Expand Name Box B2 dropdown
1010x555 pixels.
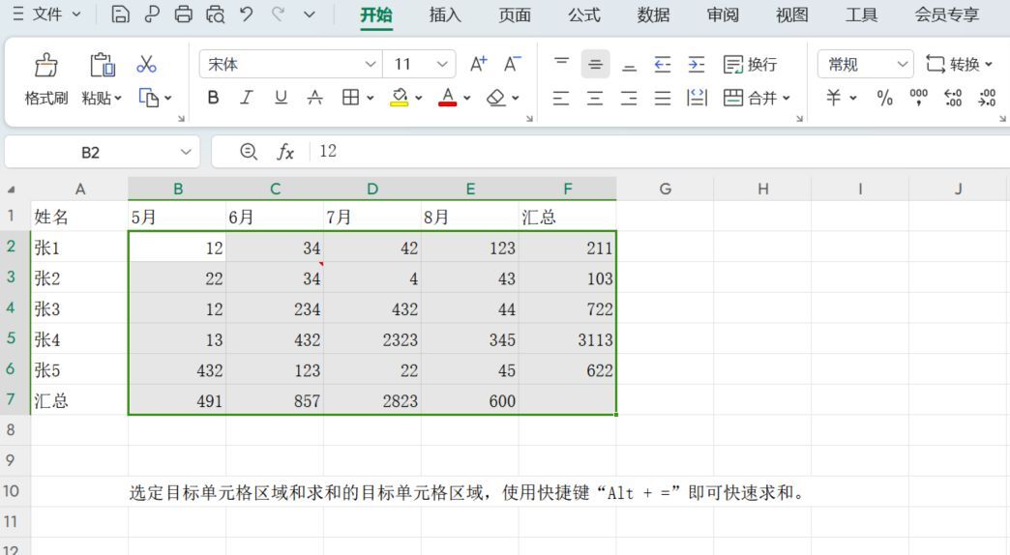click(186, 152)
